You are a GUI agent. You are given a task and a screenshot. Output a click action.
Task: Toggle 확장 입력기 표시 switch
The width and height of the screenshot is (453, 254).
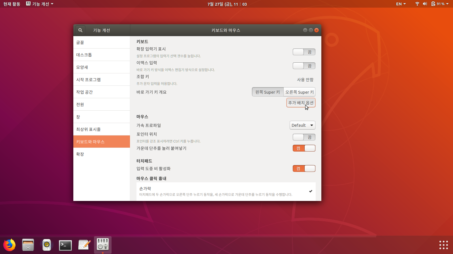[x=304, y=52]
